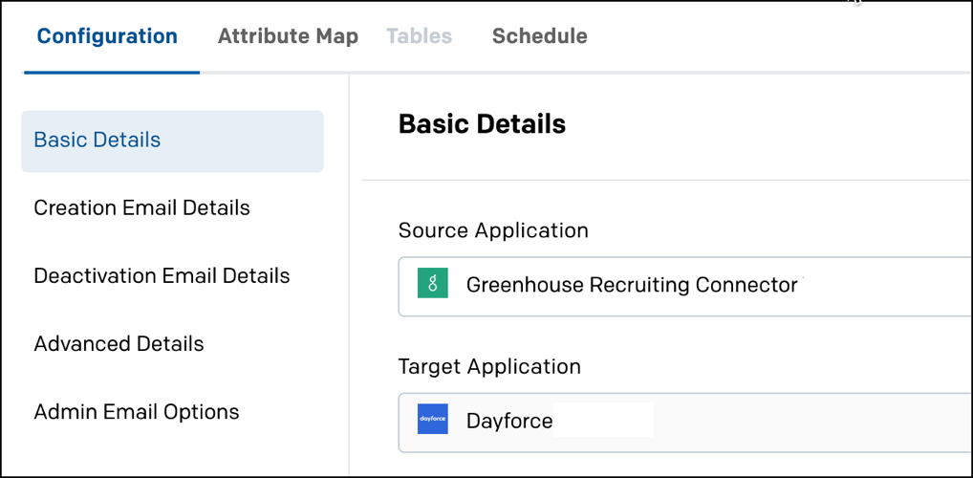Image resolution: width=973 pixels, height=478 pixels.
Task: Click the Dayforce application name text
Action: pos(509,421)
